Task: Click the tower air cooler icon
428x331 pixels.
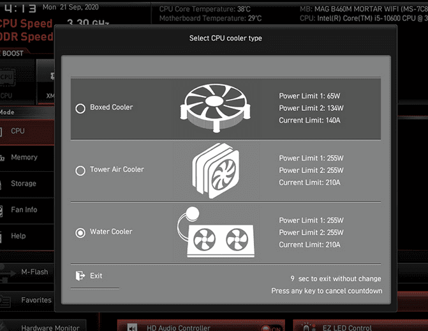Action: [216, 171]
